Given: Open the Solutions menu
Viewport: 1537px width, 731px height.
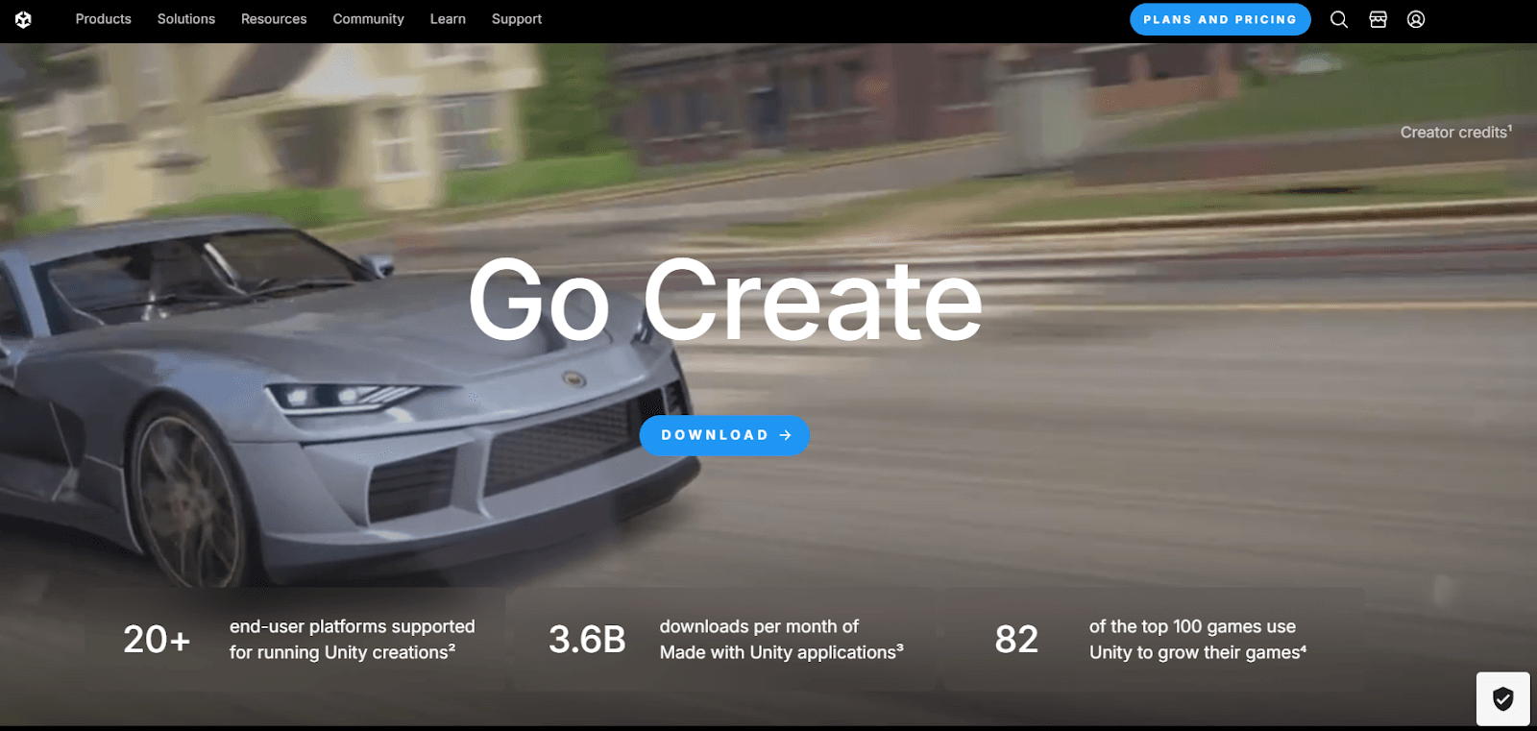Looking at the screenshot, I should click(x=186, y=19).
